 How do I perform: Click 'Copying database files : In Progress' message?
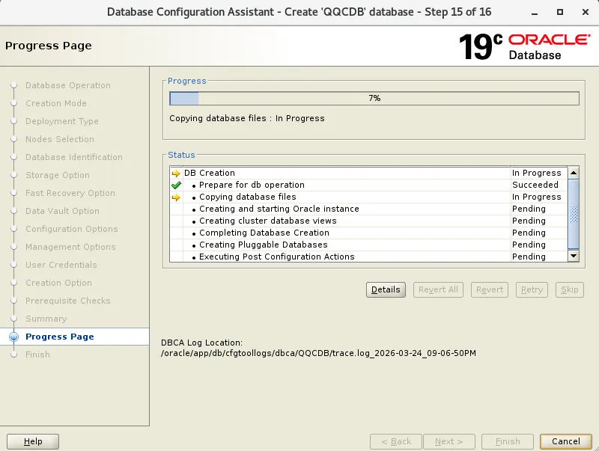pyautogui.click(x=247, y=118)
